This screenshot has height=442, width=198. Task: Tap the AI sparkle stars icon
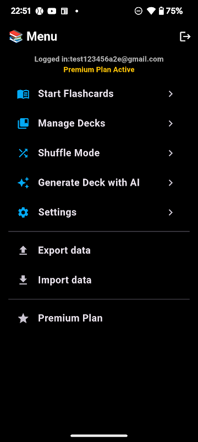(23, 183)
